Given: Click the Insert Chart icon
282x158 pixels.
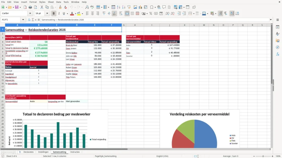Looking at the screenshot, I should (x=140, y=7).
